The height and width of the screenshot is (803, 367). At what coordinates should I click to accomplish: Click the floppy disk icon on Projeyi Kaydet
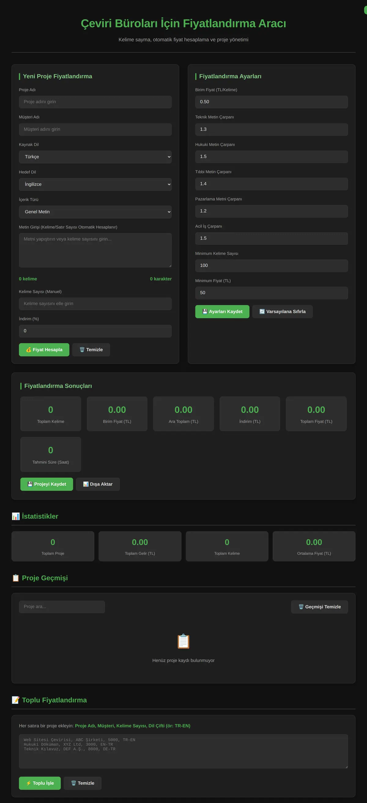pyautogui.click(x=30, y=484)
